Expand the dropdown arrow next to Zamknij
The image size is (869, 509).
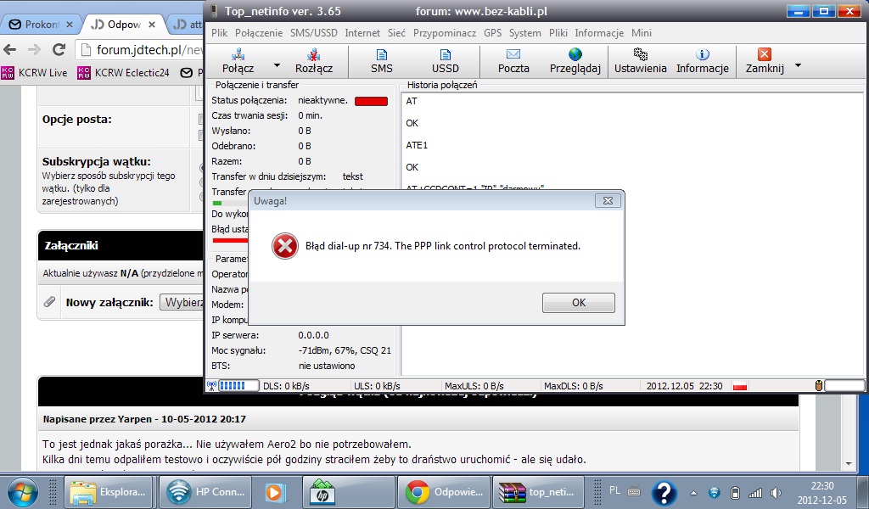pos(798,65)
